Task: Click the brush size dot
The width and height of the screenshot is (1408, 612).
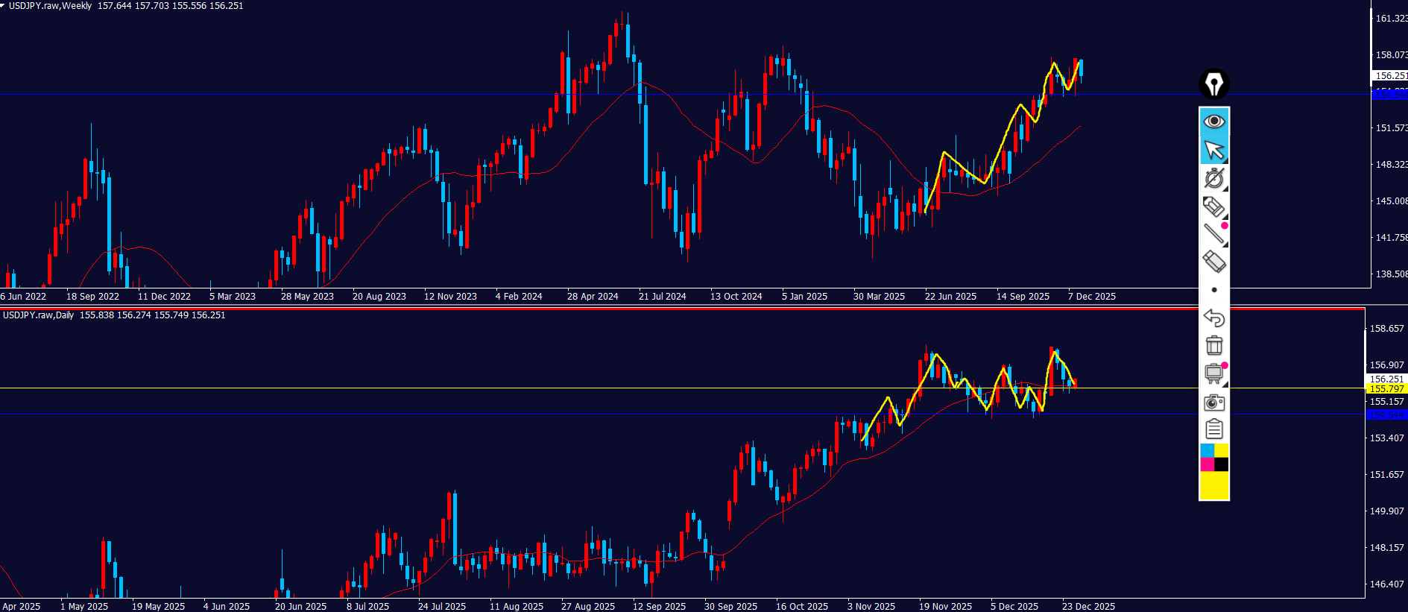Action: pyautogui.click(x=1214, y=290)
